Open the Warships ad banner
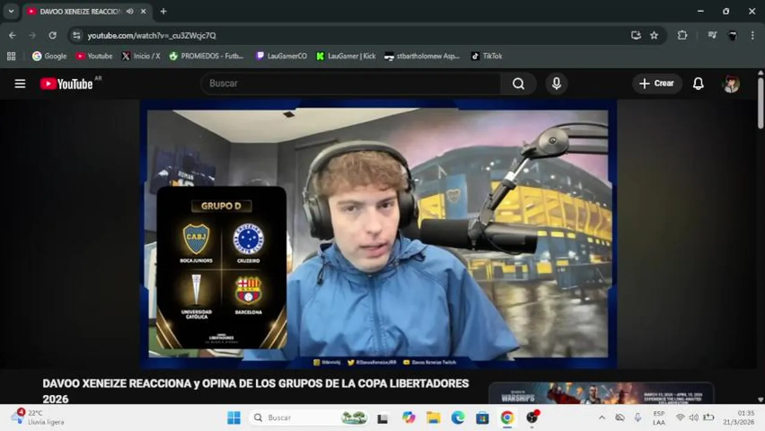The image size is (765, 431). pyautogui.click(x=601, y=393)
